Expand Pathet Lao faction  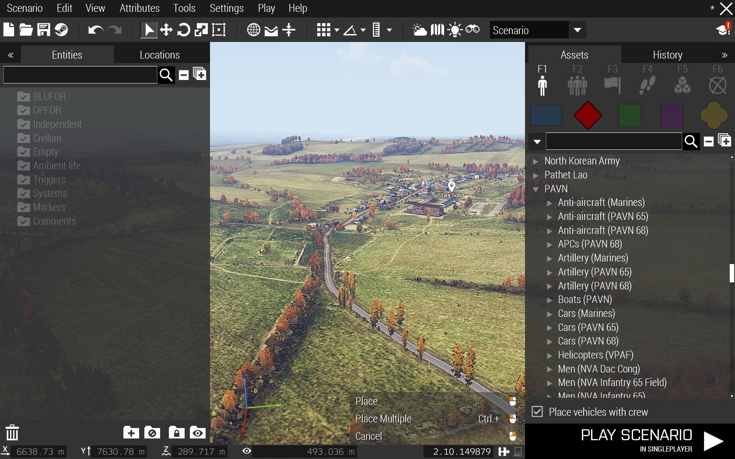pyautogui.click(x=535, y=175)
